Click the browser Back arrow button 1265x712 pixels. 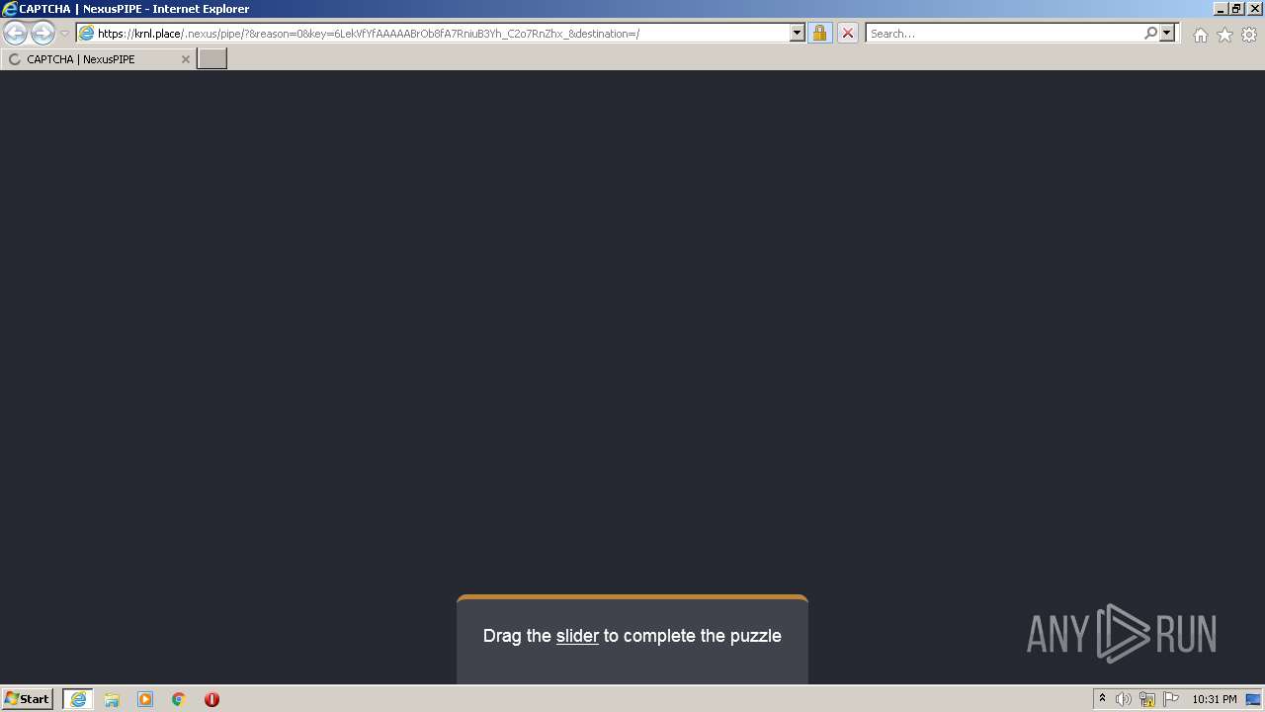15,33
